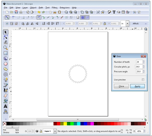
Task: Open the Object menu
Action: (33, 8)
